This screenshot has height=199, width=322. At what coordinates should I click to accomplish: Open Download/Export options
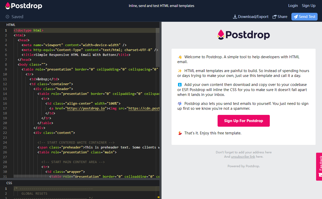pyautogui.click(x=251, y=17)
